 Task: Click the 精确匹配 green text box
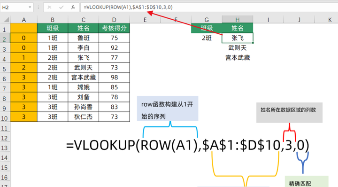click(x=307, y=181)
